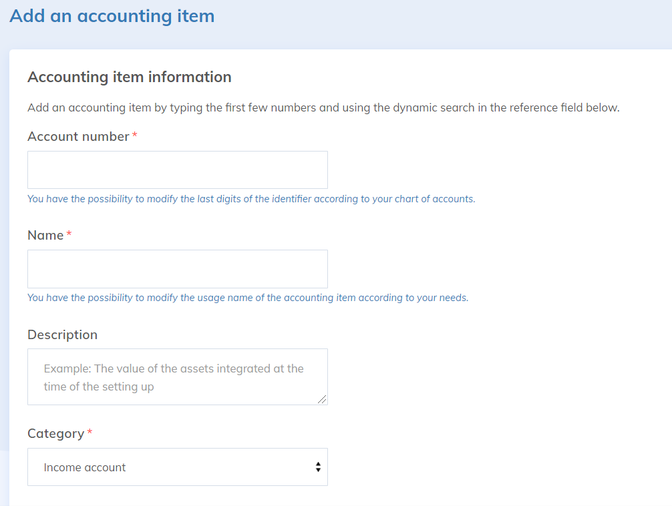Select the 'Income account' value text
Viewport: 672px width, 506px height.
click(85, 467)
